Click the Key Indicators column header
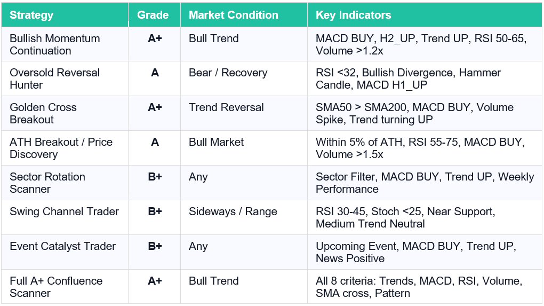Screen dimensions: 544x306 tap(354, 15)
